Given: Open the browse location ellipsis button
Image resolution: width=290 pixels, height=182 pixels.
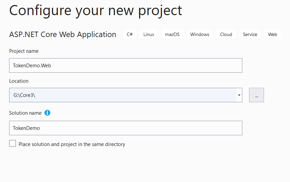Looking at the screenshot, I should (257, 95).
